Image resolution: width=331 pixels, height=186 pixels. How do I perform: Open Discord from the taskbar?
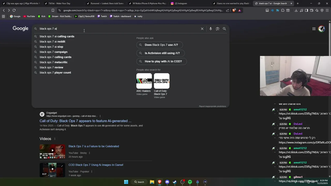coord(167,182)
